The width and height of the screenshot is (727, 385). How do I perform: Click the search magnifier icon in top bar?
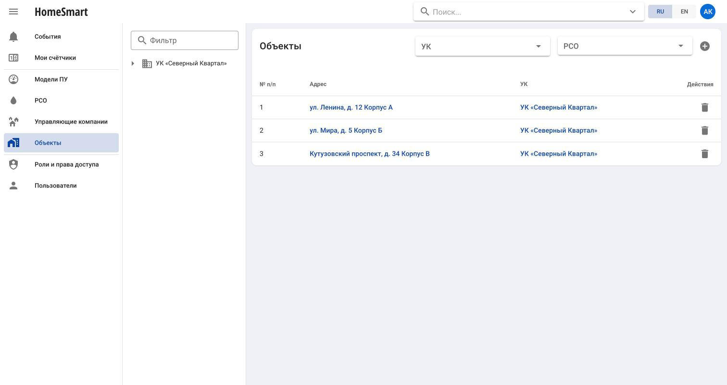(425, 12)
